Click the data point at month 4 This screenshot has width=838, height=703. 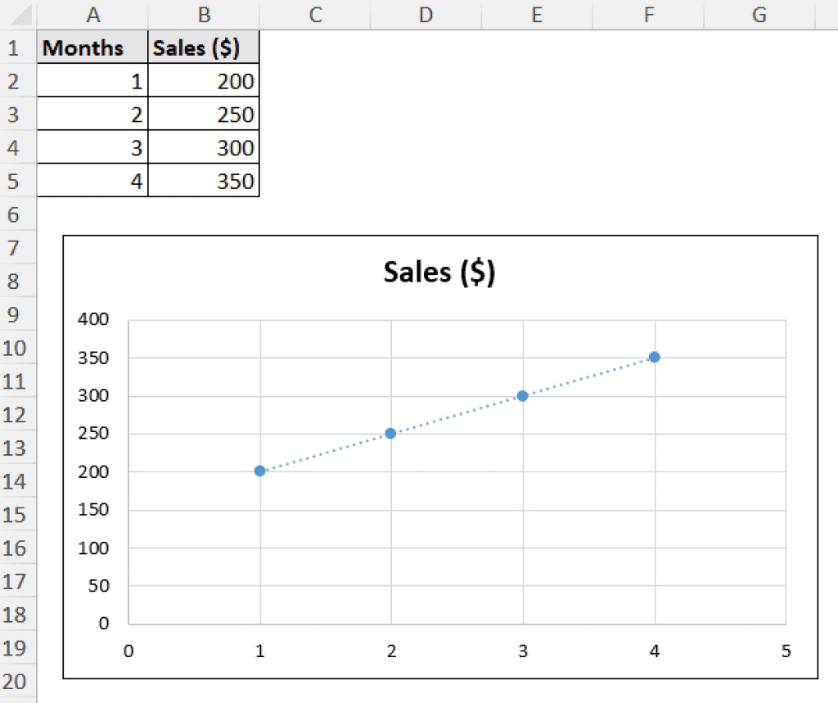pyautogui.click(x=653, y=357)
